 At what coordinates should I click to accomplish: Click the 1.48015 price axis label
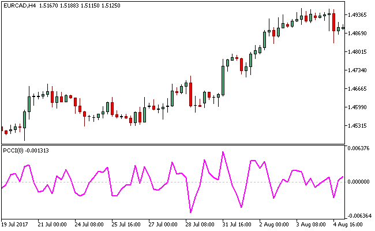(357, 52)
